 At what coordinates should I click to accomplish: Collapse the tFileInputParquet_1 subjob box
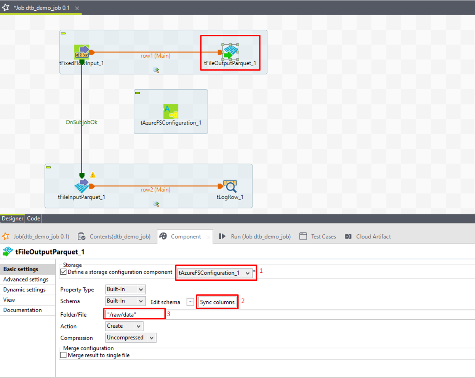[x=48, y=167]
